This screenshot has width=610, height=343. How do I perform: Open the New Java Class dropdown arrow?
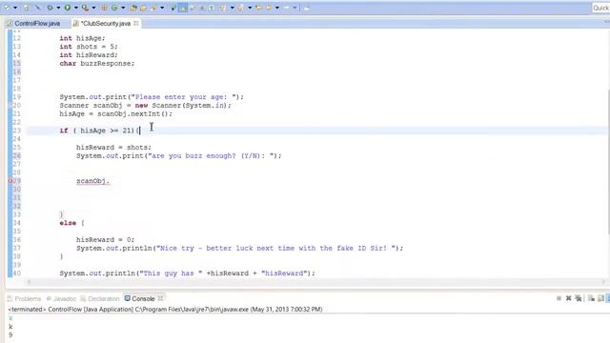point(123,8)
